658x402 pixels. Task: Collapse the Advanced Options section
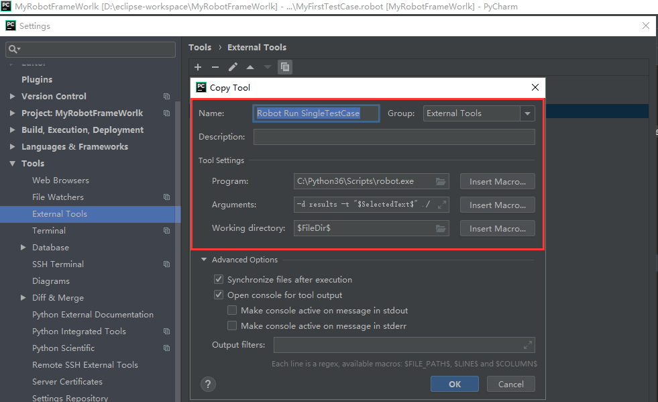pyautogui.click(x=205, y=259)
